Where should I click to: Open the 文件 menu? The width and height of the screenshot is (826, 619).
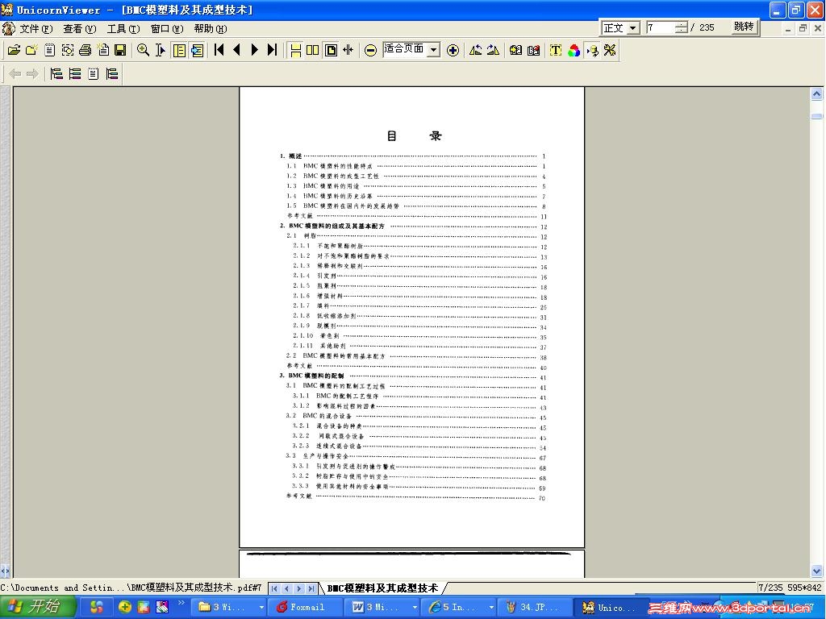(35, 28)
